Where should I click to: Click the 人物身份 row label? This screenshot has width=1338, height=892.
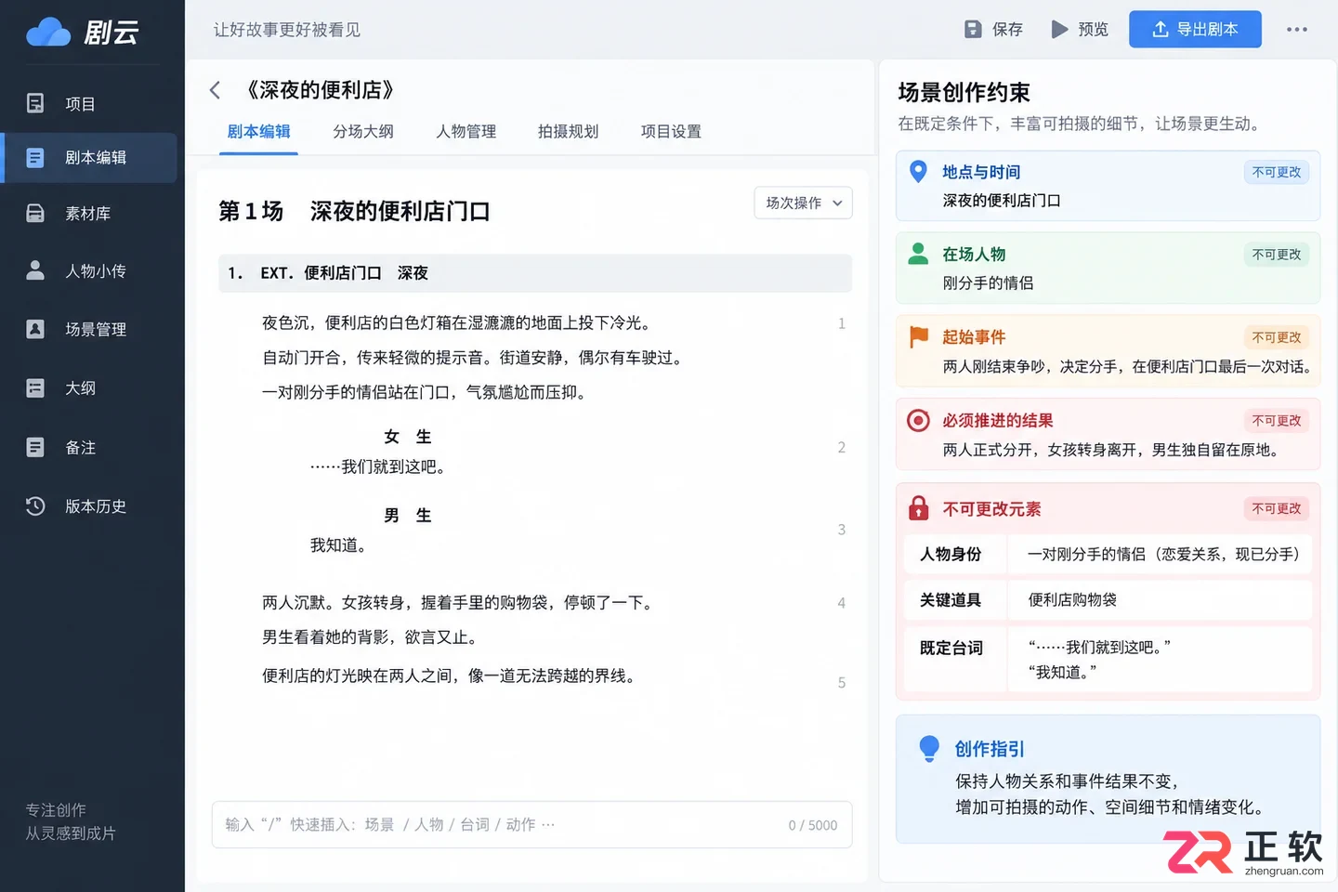(x=951, y=554)
